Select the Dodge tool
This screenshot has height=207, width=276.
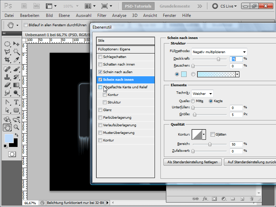16,92
